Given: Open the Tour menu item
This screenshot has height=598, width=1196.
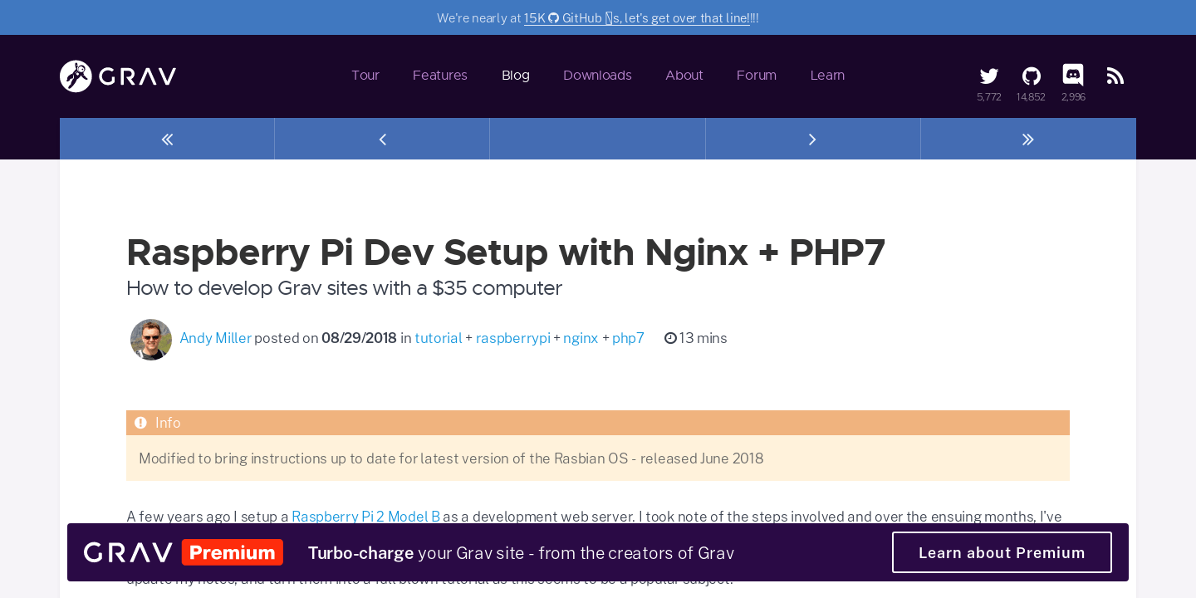Looking at the screenshot, I should pyautogui.click(x=365, y=76).
